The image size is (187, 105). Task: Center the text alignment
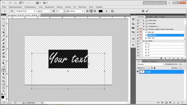tap(91, 11)
